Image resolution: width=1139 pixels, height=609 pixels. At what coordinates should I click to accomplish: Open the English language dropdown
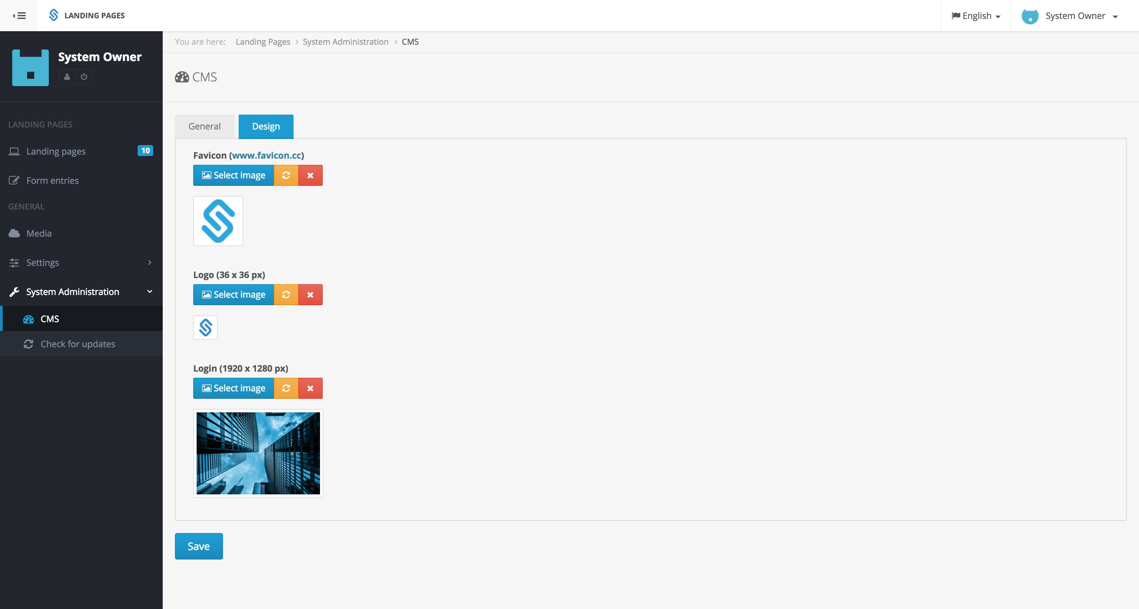point(975,16)
